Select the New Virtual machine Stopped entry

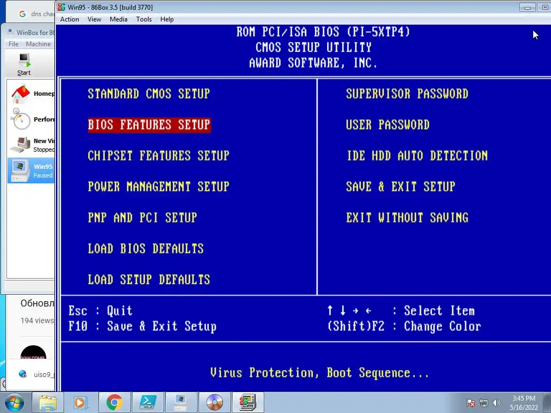[x=31, y=145]
